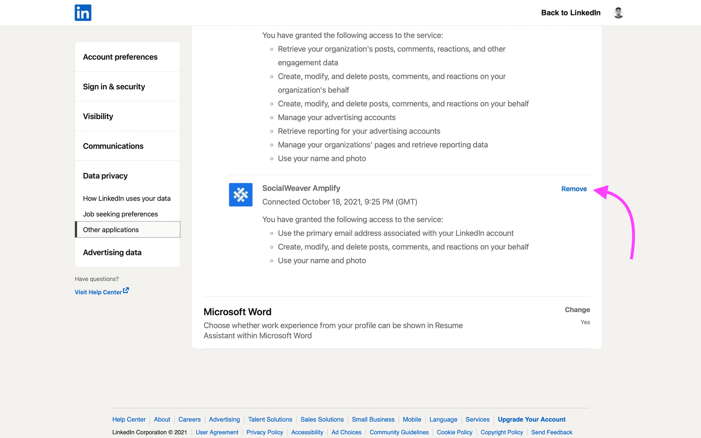The width and height of the screenshot is (701, 438).
Task: Open Advertising data settings section
Action: (112, 252)
